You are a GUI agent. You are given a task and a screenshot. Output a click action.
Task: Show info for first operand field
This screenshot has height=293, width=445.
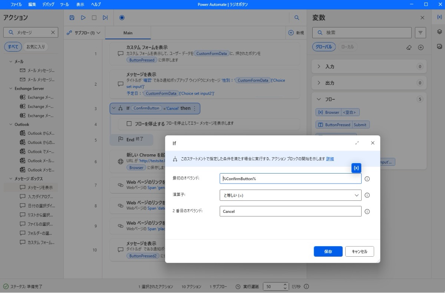coord(367,179)
